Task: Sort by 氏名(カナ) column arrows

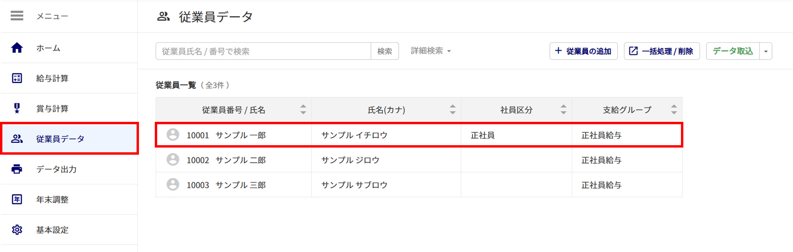Action: point(453,110)
